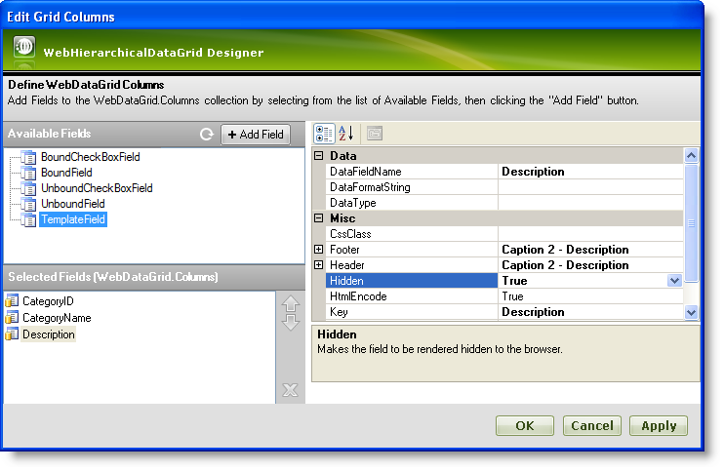
Task: Click the DataFormatString value field
Action: coord(589,187)
